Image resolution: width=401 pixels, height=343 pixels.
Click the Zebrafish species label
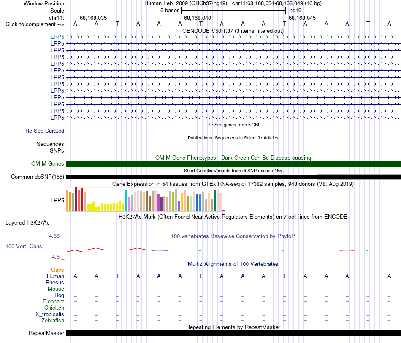tap(53, 320)
